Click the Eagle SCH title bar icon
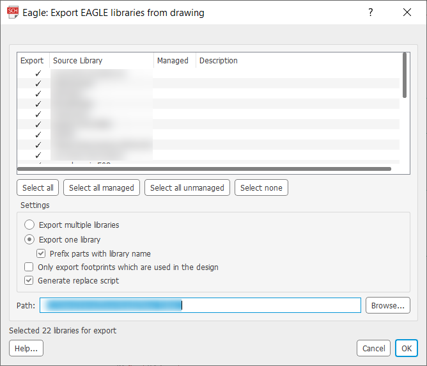427x366 pixels. [x=13, y=13]
